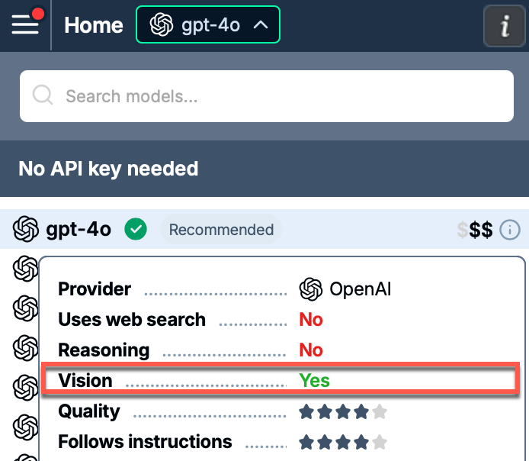Image resolution: width=529 pixels, height=461 pixels.
Task: Click the OpenAI provider logo in details card
Action: point(311,289)
